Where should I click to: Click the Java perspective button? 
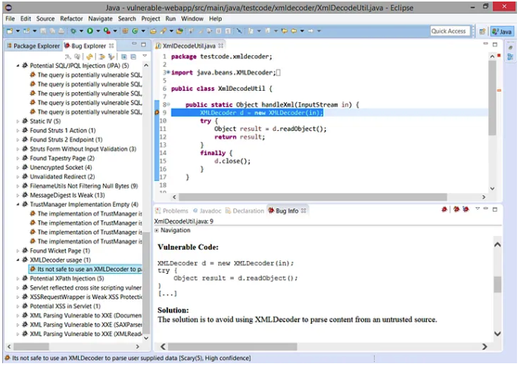(x=502, y=32)
